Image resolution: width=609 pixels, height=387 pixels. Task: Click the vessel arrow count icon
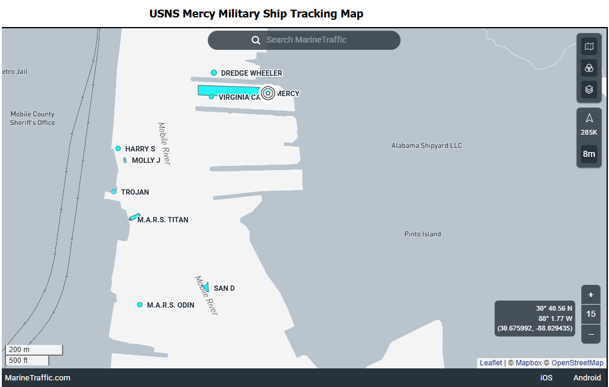[x=589, y=118]
